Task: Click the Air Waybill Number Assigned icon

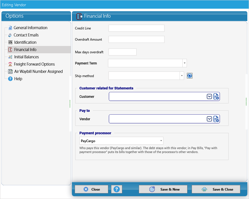Action: coord(10,71)
